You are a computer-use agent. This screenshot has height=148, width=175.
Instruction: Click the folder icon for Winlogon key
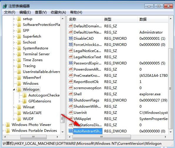19,89
